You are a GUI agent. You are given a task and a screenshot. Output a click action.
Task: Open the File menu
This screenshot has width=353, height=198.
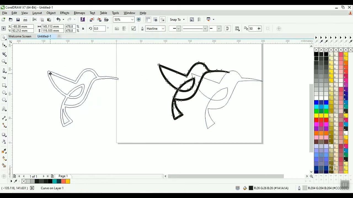coord(5,13)
